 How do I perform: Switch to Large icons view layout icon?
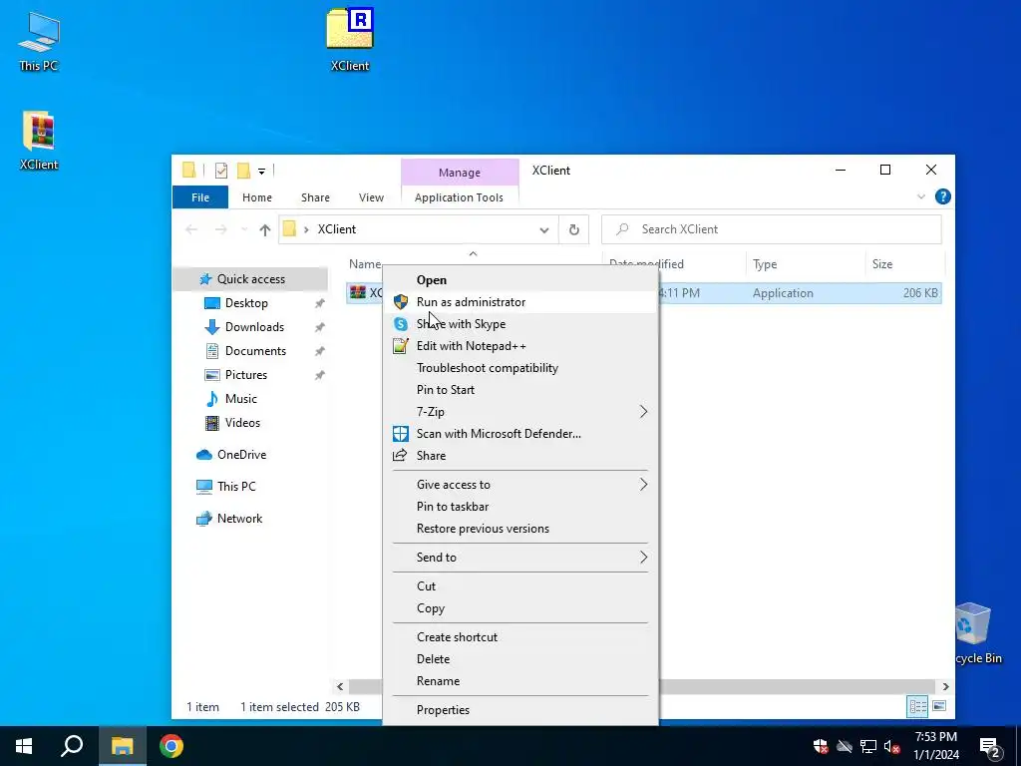pyautogui.click(x=939, y=706)
